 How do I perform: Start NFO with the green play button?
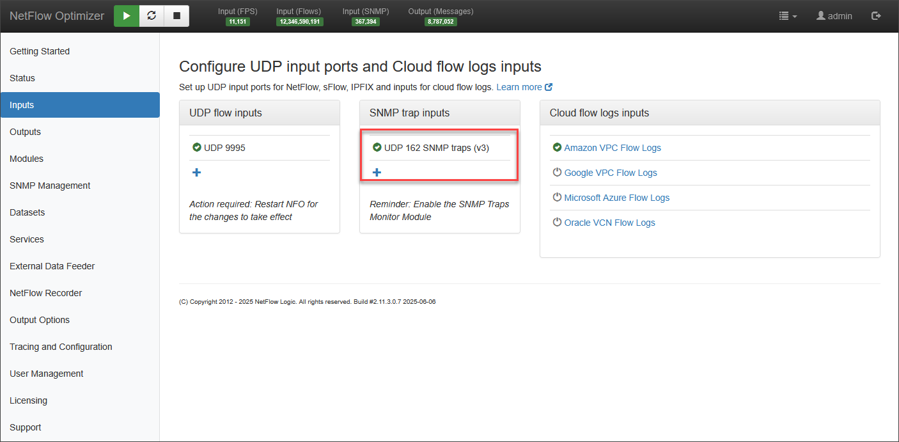pyautogui.click(x=127, y=16)
